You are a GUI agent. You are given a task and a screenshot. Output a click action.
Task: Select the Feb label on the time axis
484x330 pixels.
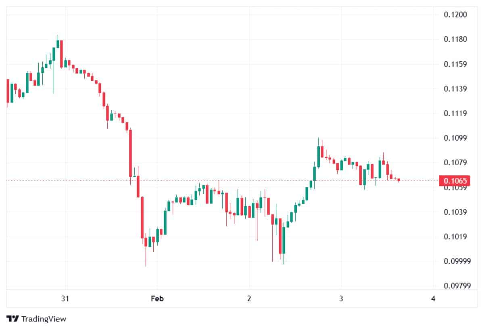tap(157, 299)
